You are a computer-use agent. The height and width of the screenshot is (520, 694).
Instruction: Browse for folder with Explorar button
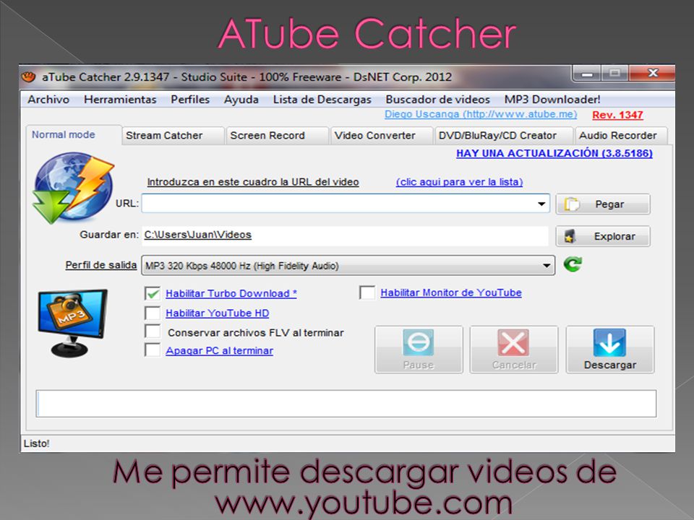point(603,236)
